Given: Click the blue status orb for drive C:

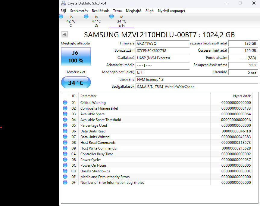Looking at the screenshot, I should pos(61,17).
